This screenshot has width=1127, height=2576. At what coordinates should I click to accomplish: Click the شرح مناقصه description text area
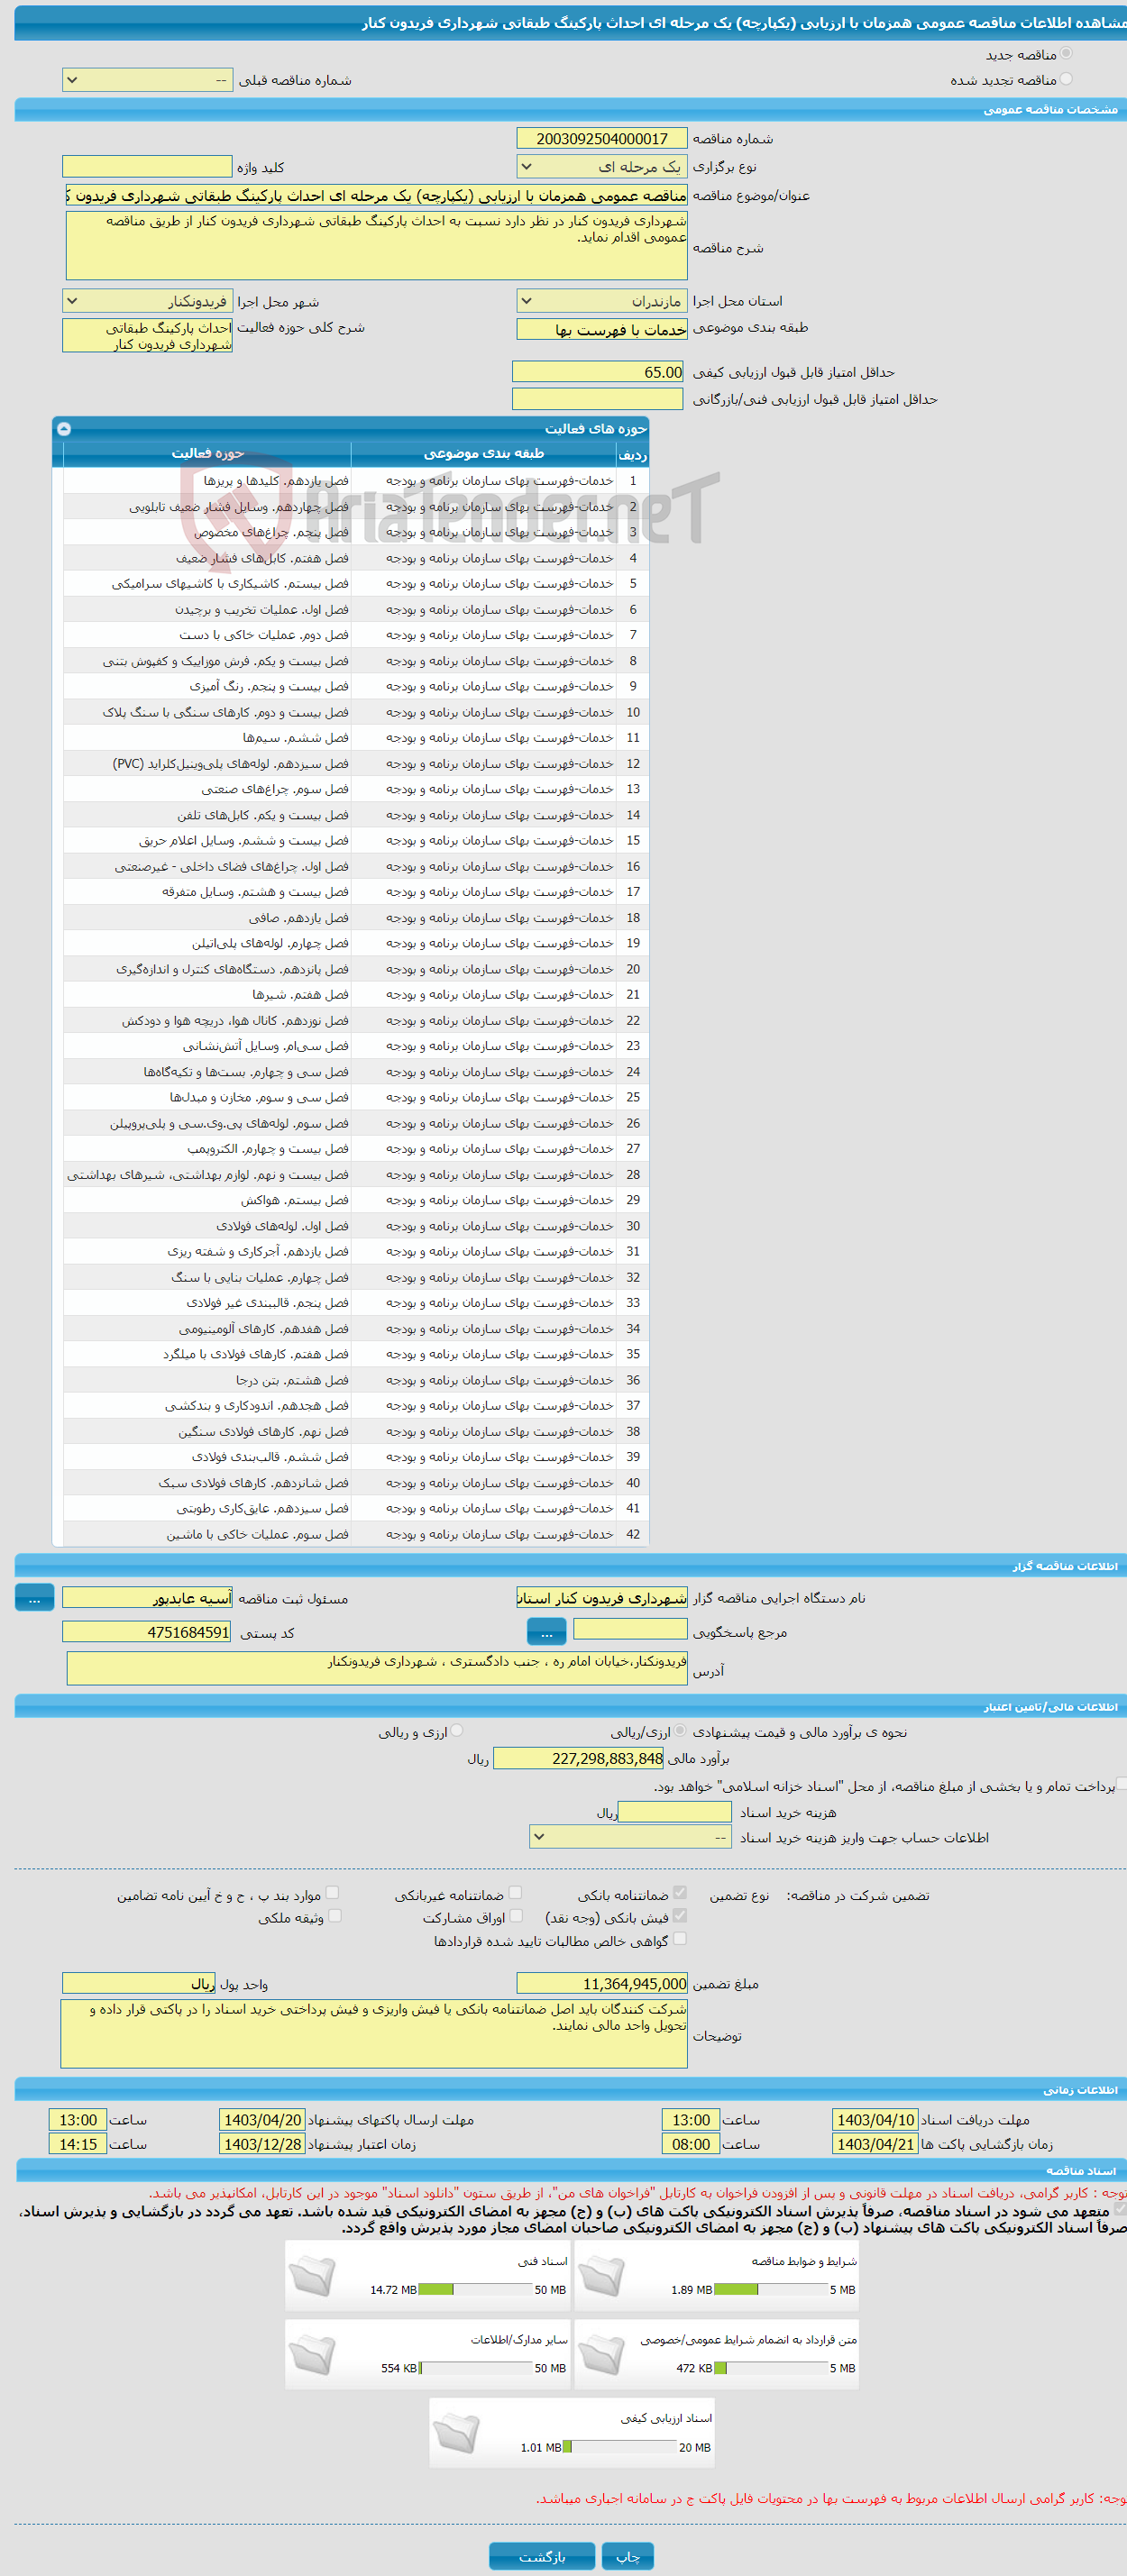point(377,246)
